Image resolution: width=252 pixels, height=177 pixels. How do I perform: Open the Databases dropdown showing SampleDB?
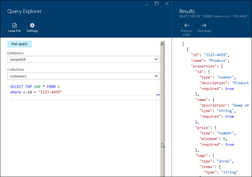pyautogui.click(x=84, y=59)
